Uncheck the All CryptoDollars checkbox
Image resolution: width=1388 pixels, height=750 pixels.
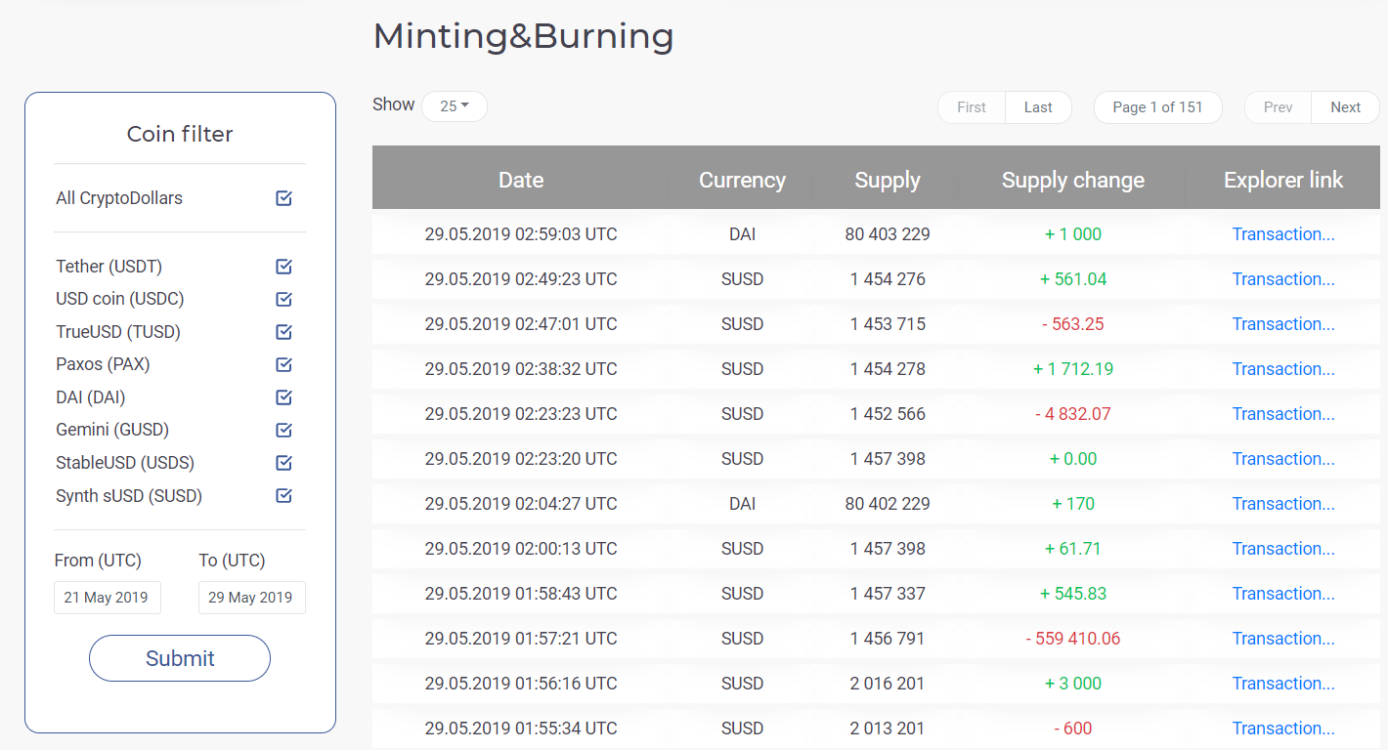283,198
